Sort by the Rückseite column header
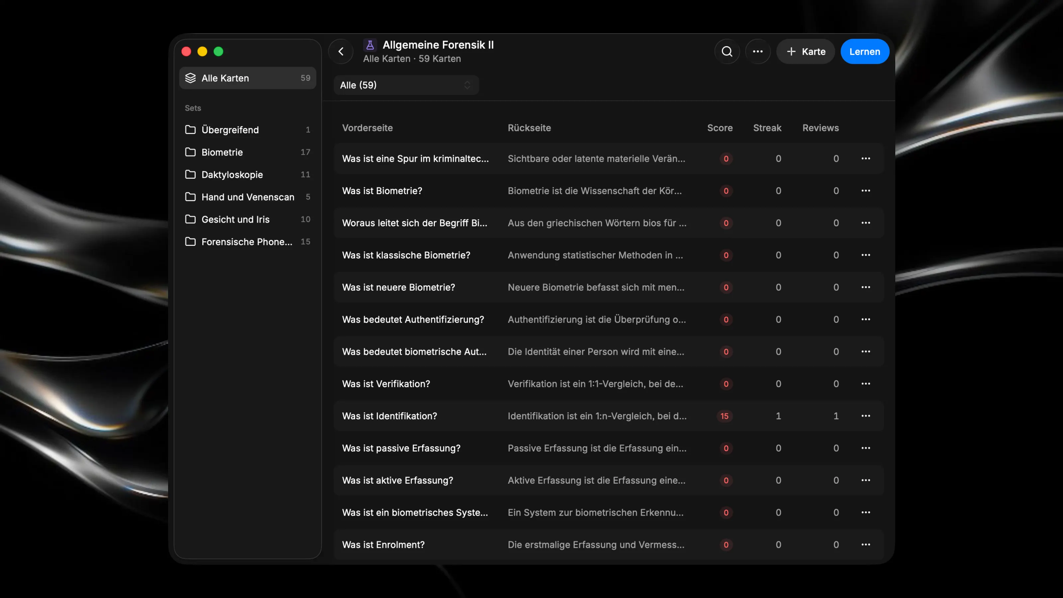 click(x=529, y=128)
